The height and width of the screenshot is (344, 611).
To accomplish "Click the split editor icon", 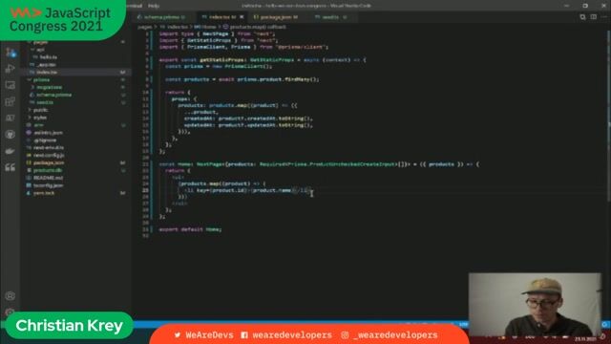I will click(x=594, y=17).
